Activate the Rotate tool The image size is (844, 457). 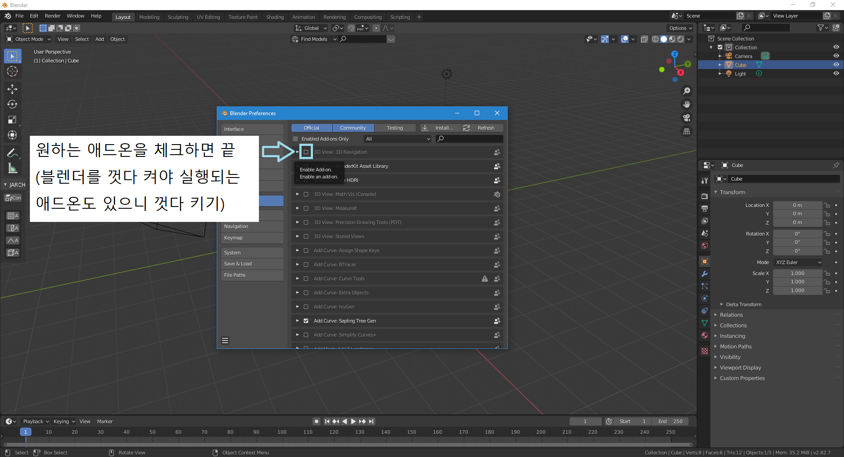coord(12,104)
